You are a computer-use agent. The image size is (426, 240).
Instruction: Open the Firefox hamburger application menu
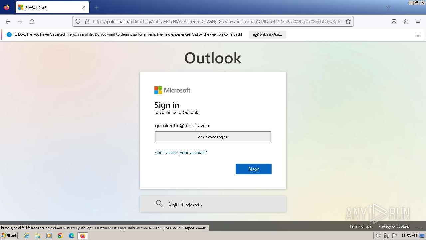click(x=418, y=21)
